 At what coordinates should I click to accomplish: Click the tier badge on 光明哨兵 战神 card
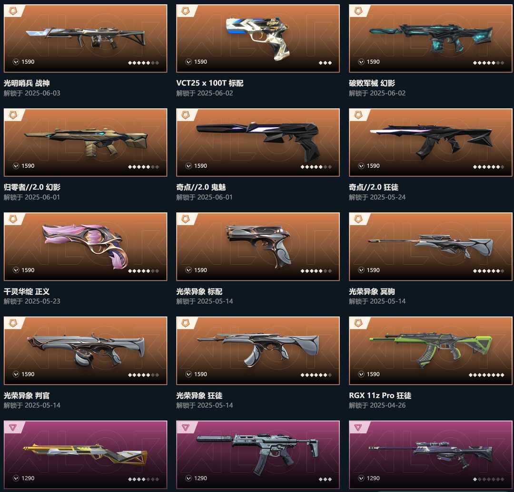13,11
